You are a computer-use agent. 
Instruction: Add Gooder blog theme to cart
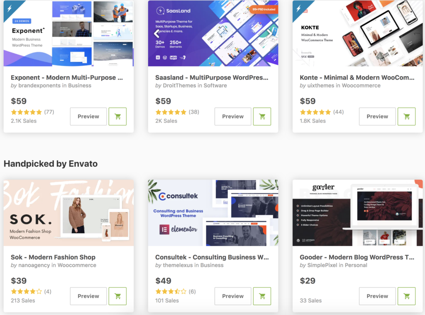tap(406, 296)
